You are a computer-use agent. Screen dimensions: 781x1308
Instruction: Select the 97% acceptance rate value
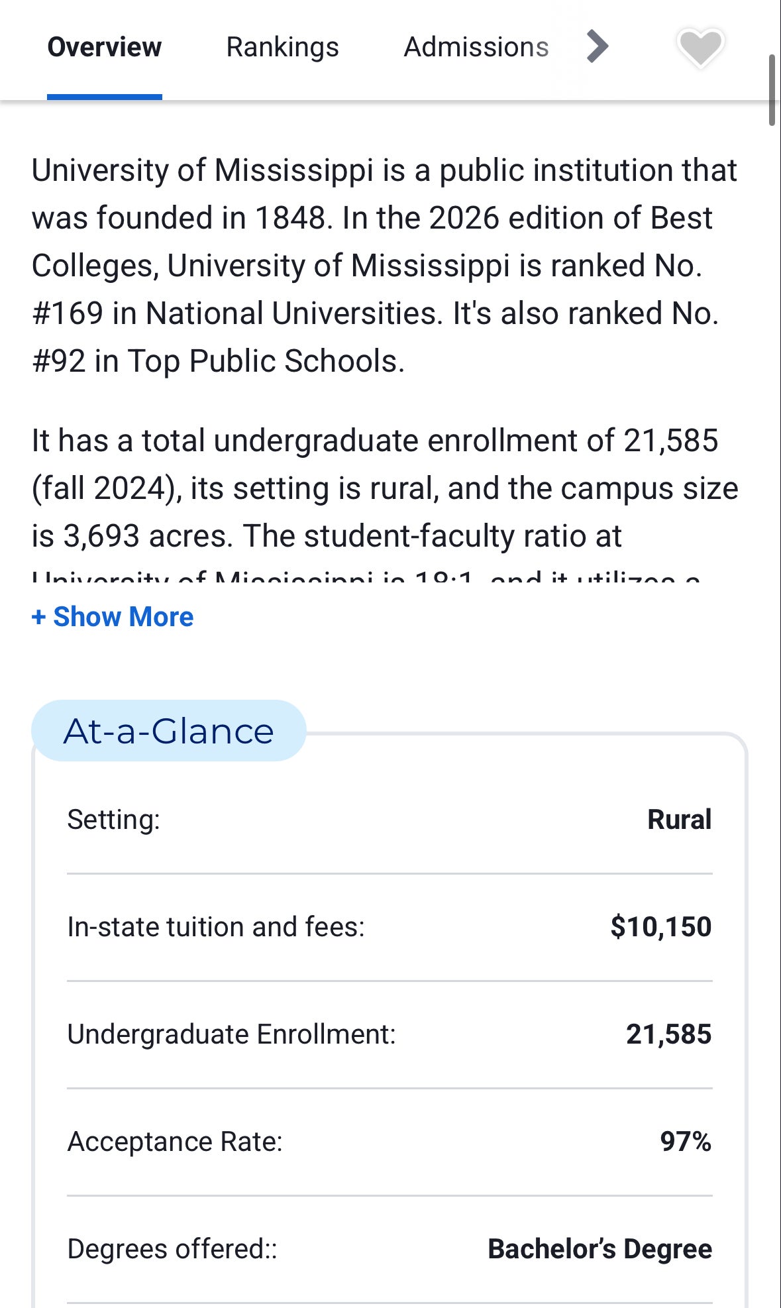[685, 1142]
